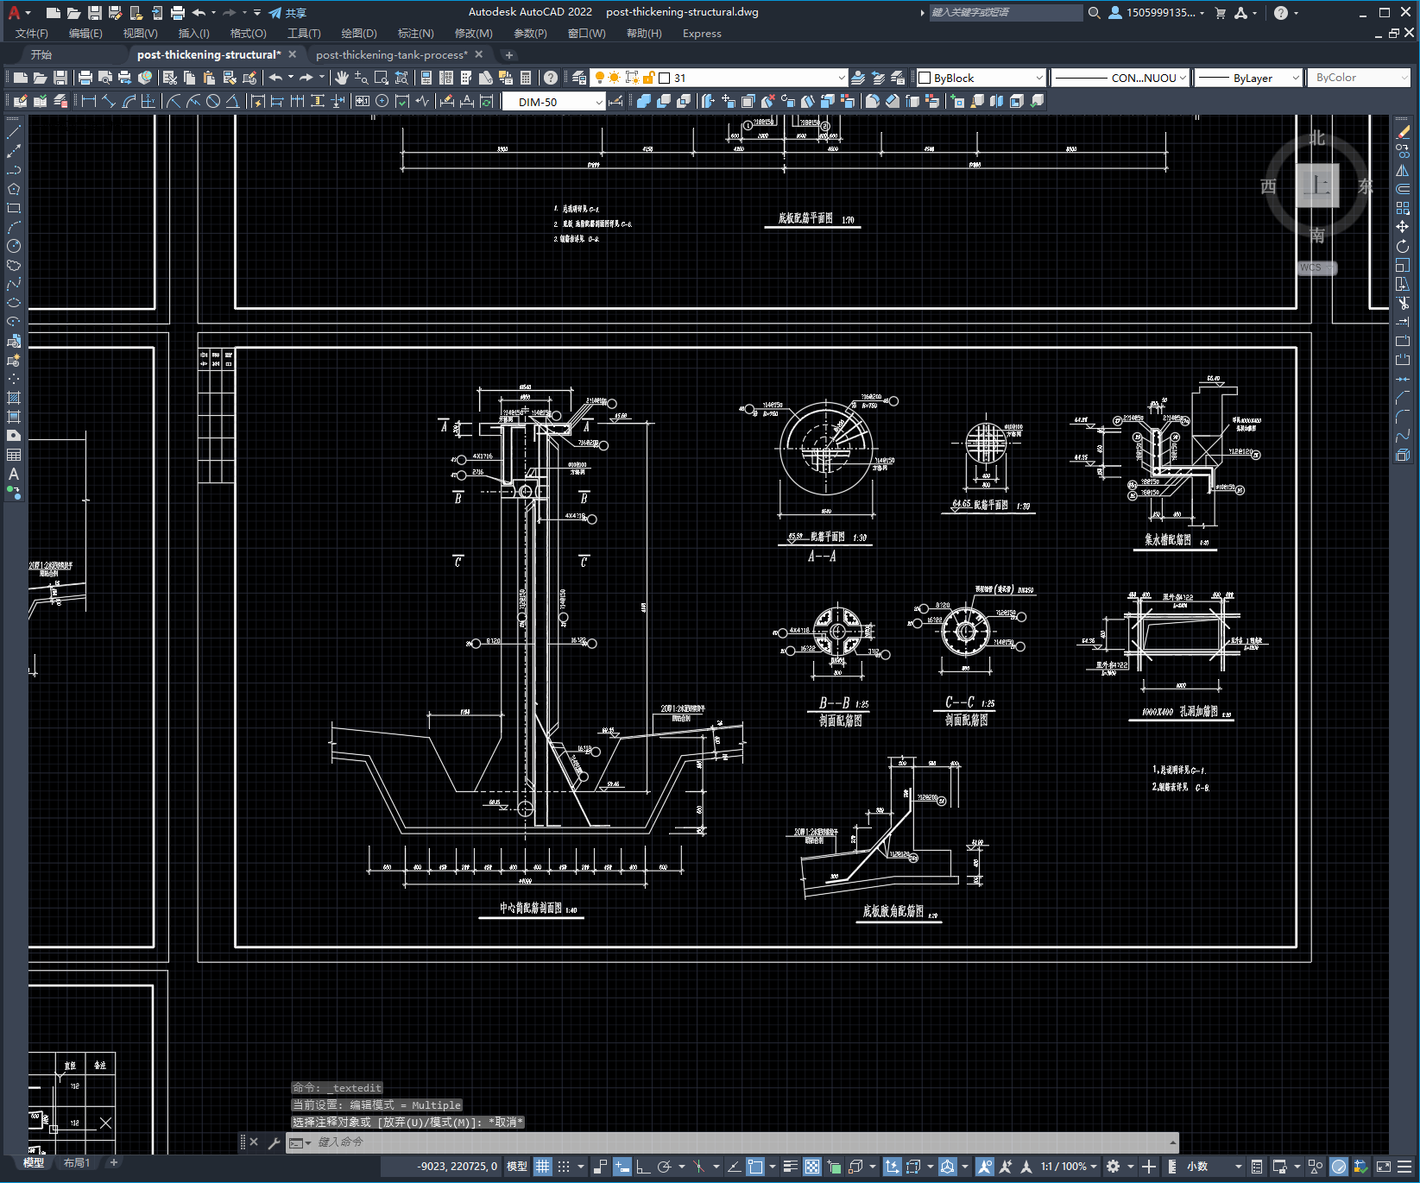Toggle 模型 model space button in status bar
Image resolution: width=1420 pixels, height=1183 pixels.
click(517, 1167)
